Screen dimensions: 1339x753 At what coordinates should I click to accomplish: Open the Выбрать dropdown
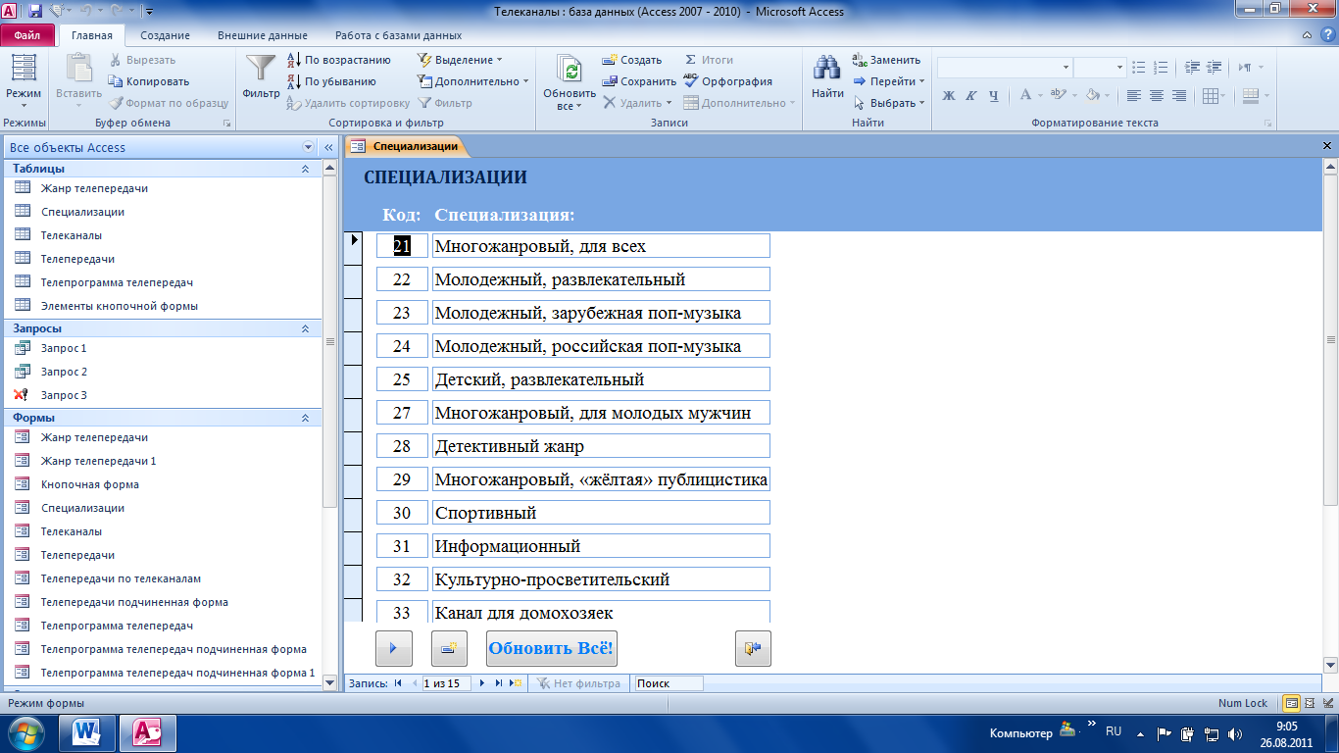[x=889, y=103]
